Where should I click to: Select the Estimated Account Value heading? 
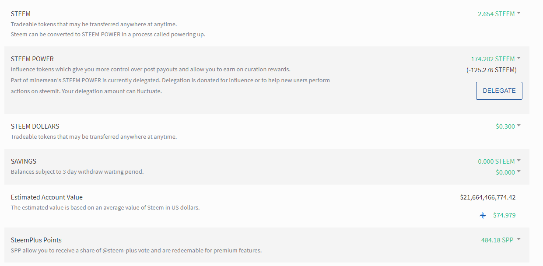coord(47,197)
